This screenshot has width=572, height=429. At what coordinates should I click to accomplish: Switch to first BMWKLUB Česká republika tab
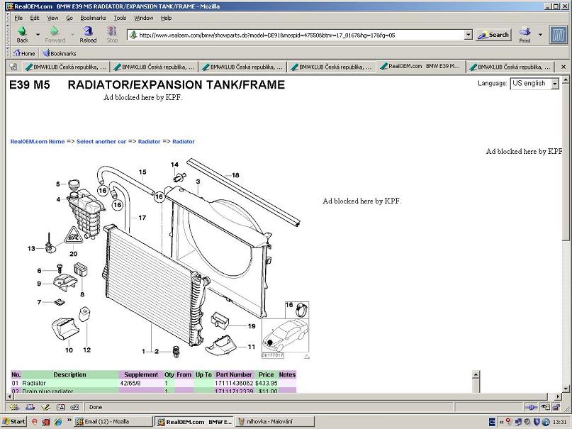(65, 67)
